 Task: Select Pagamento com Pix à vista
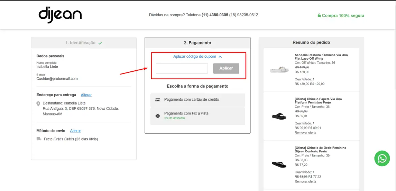coord(197,116)
